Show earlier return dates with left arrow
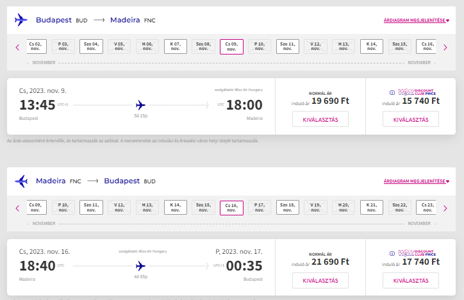 click(17, 208)
